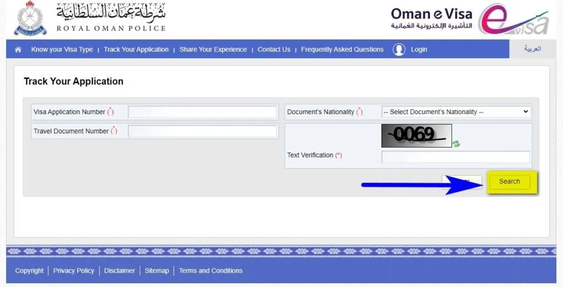Click the Oman eVisa logo
Viewport: 563px width, 287px height.
click(470, 19)
